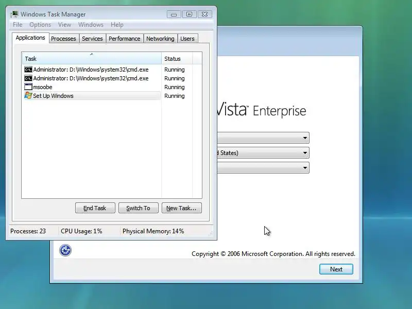Click Running status of msoobe row
The image size is (412, 309).
[175, 87]
